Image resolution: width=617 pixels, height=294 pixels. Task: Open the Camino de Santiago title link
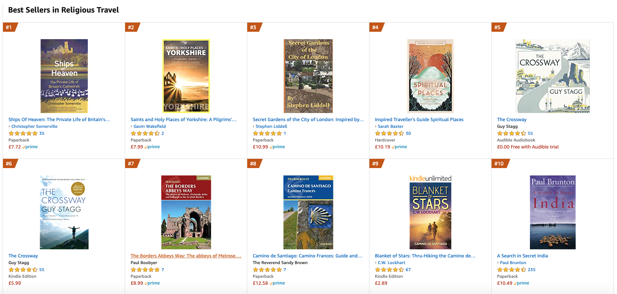(x=307, y=256)
